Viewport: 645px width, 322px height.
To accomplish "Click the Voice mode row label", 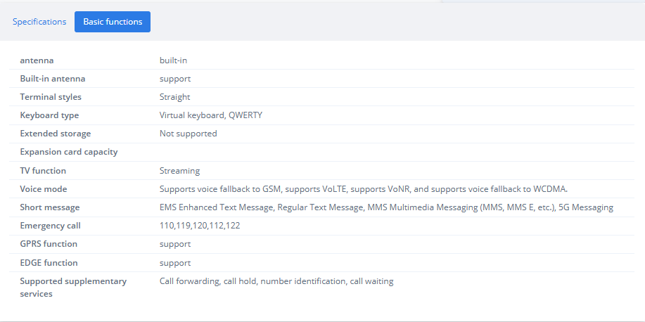I will pos(43,189).
